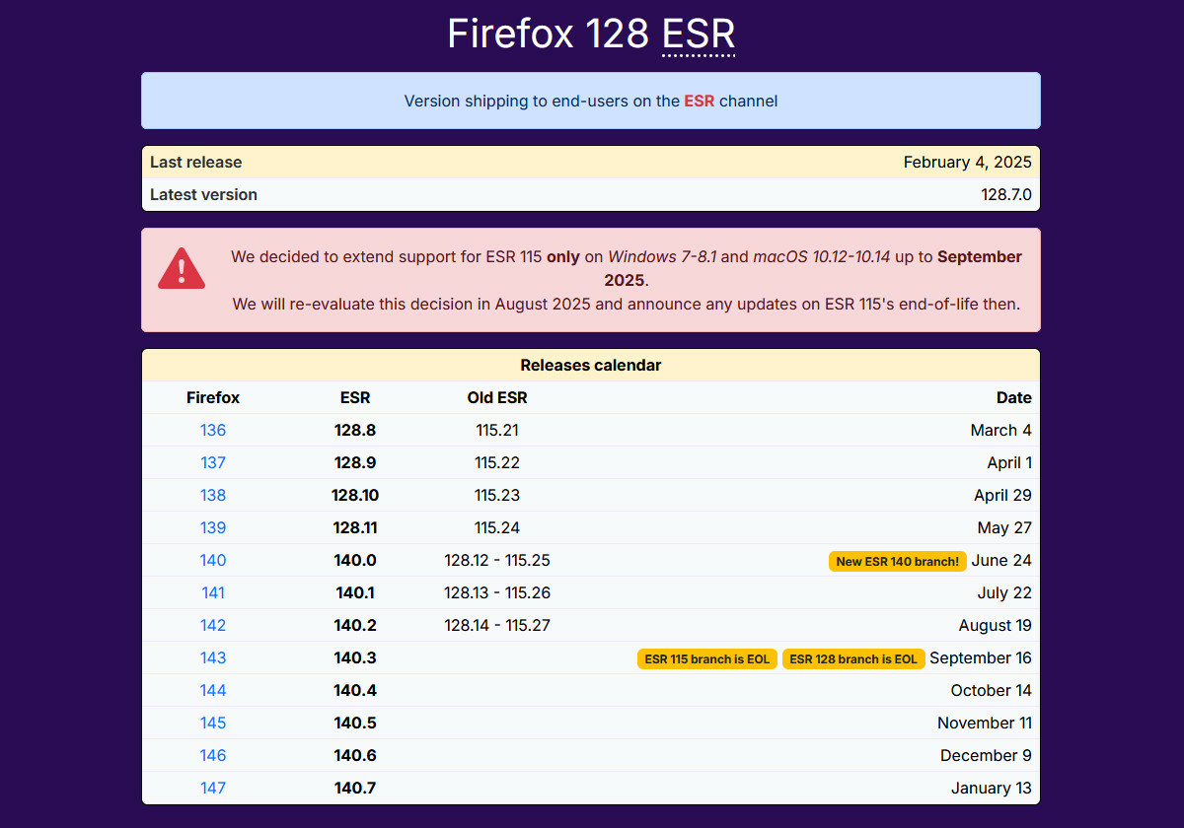Select Old ESR 115.22 cell
The height and width of the screenshot is (828, 1184).
tap(497, 462)
